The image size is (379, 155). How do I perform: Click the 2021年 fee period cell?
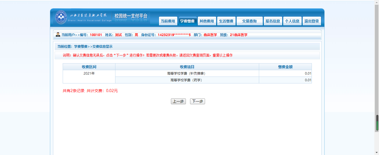pos(89,74)
